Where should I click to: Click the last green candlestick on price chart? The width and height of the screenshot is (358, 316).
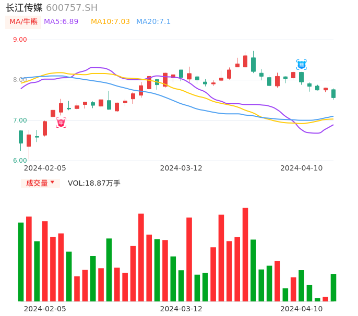click(x=333, y=93)
